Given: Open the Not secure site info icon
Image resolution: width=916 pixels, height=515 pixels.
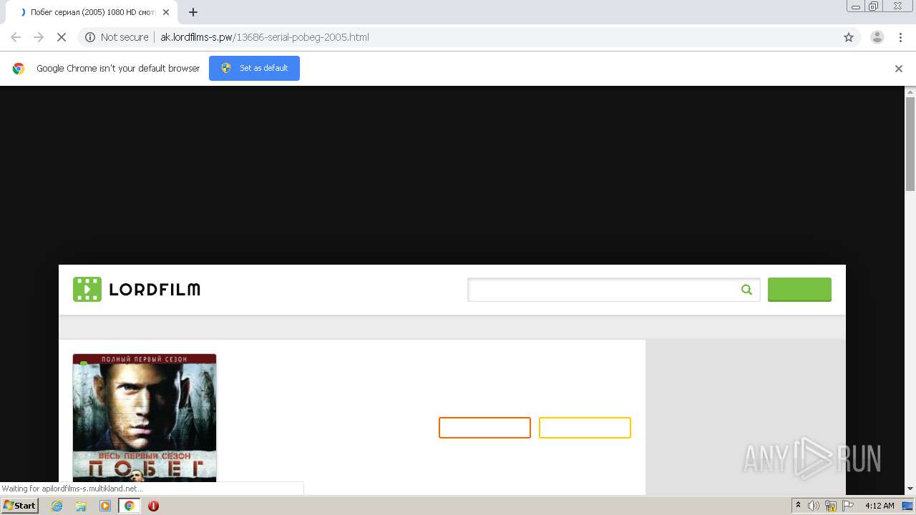Looking at the screenshot, I should pyautogui.click(x=90, y=37).
